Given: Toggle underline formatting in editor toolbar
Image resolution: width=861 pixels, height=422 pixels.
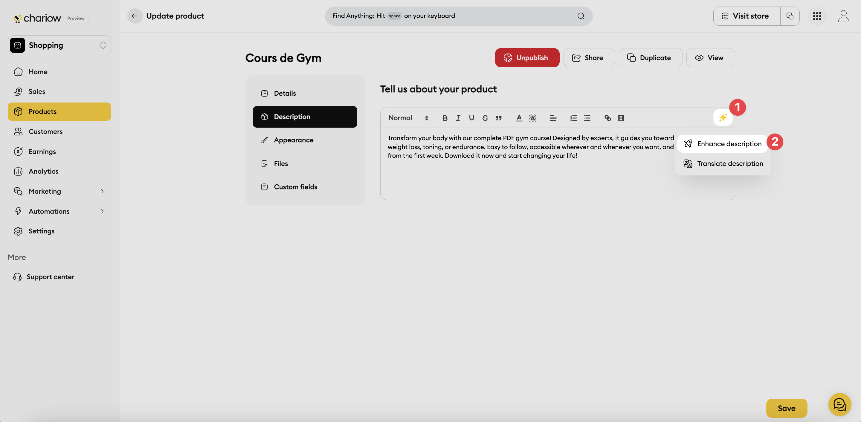Looking at the screenshot, I should coord(472,118).
